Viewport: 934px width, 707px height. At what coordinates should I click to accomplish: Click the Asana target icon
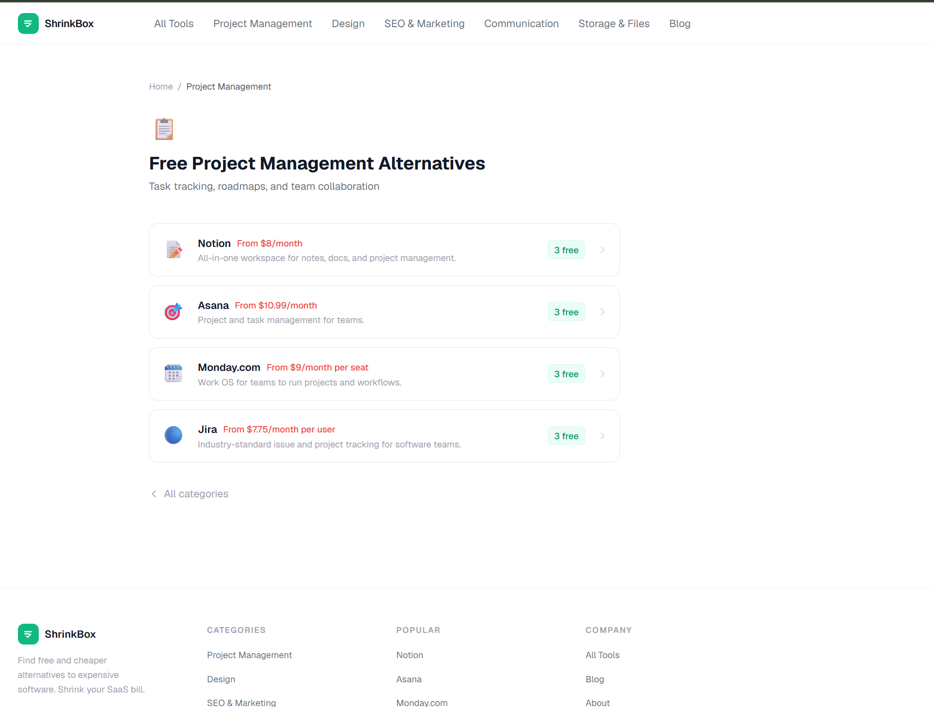coord(174,312)
